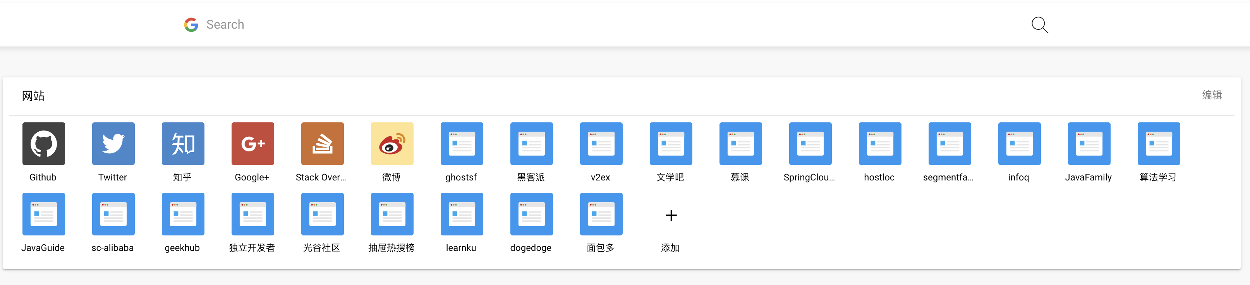Open the 慕课 site tile

741,144
